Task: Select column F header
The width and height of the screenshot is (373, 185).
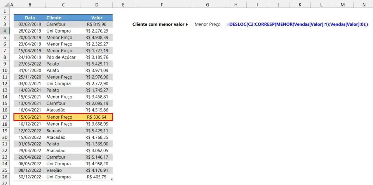Action: [162, 5]
